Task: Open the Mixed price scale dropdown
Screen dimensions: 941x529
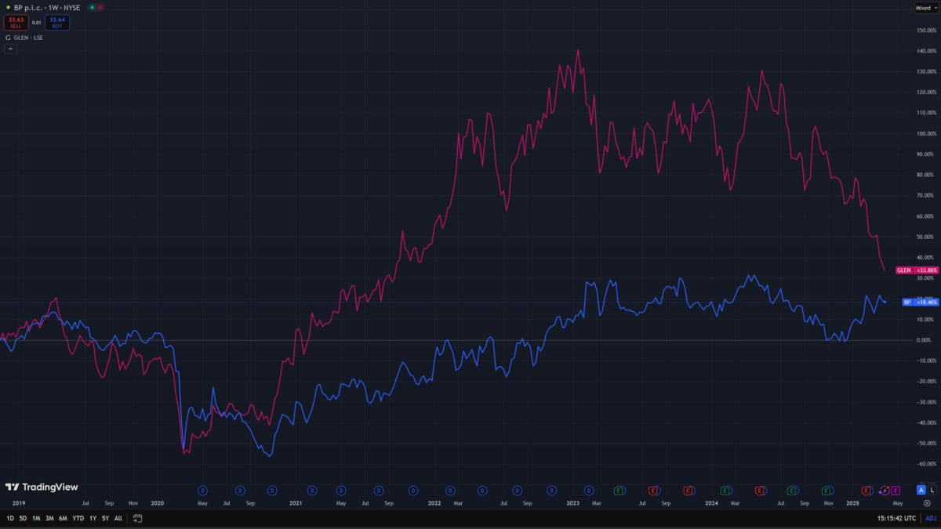Action: 925,8
